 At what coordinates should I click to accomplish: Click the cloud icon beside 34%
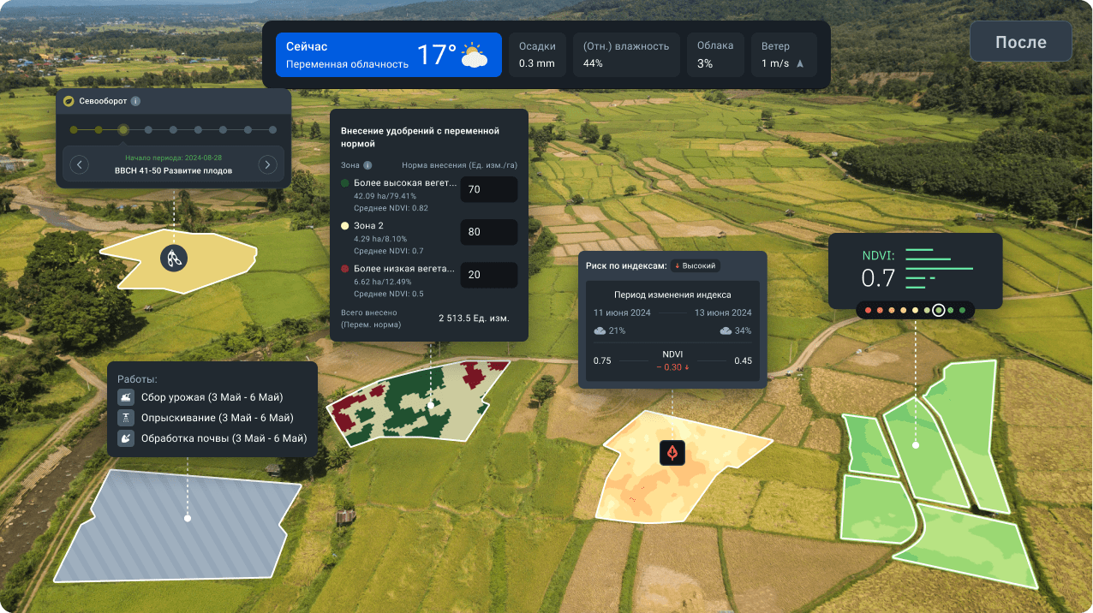click(x=726, y=330)
